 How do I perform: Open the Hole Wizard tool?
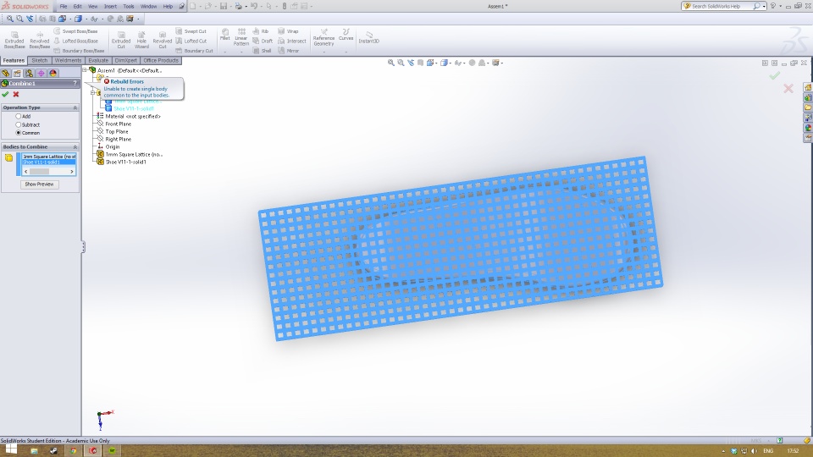(x=141, y=40)
